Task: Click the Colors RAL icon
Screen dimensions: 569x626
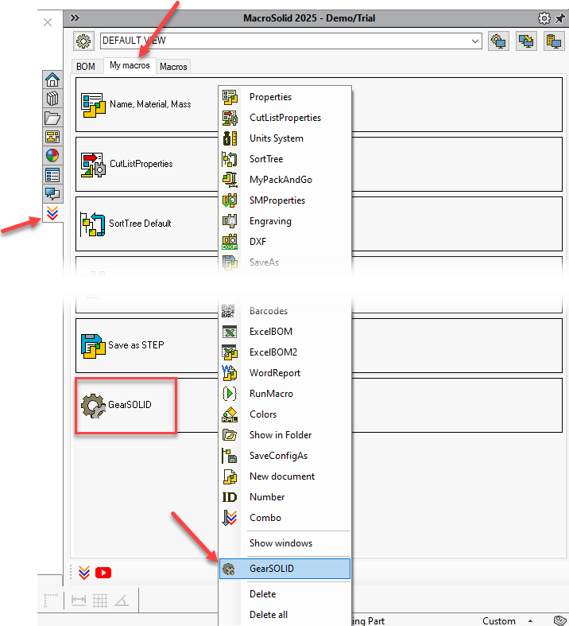Action: [230, 414]
